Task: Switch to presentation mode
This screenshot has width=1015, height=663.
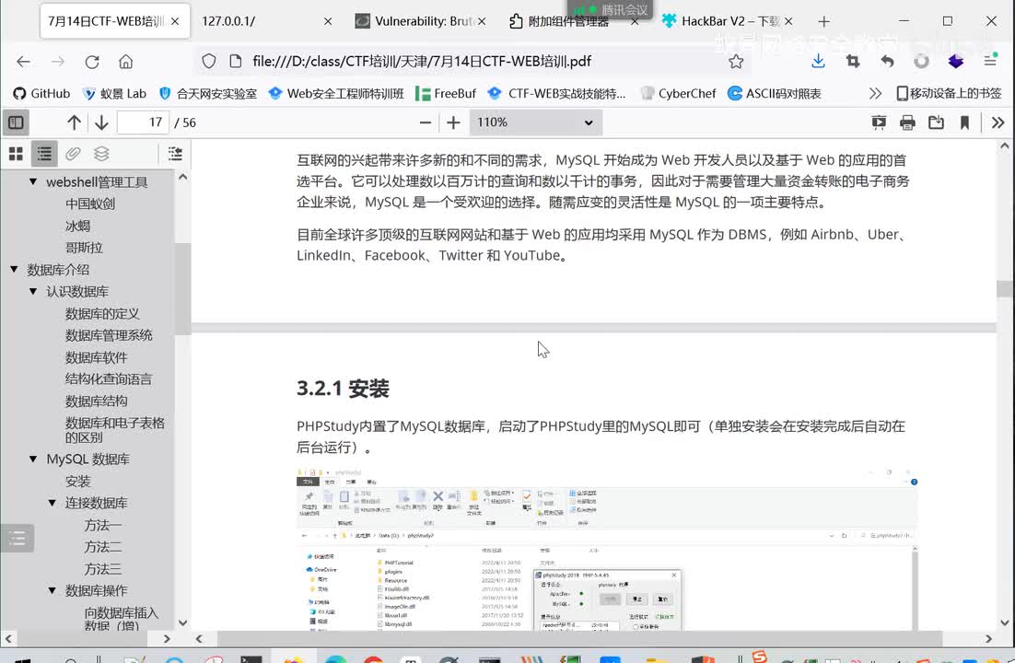Action: point(879,122)
